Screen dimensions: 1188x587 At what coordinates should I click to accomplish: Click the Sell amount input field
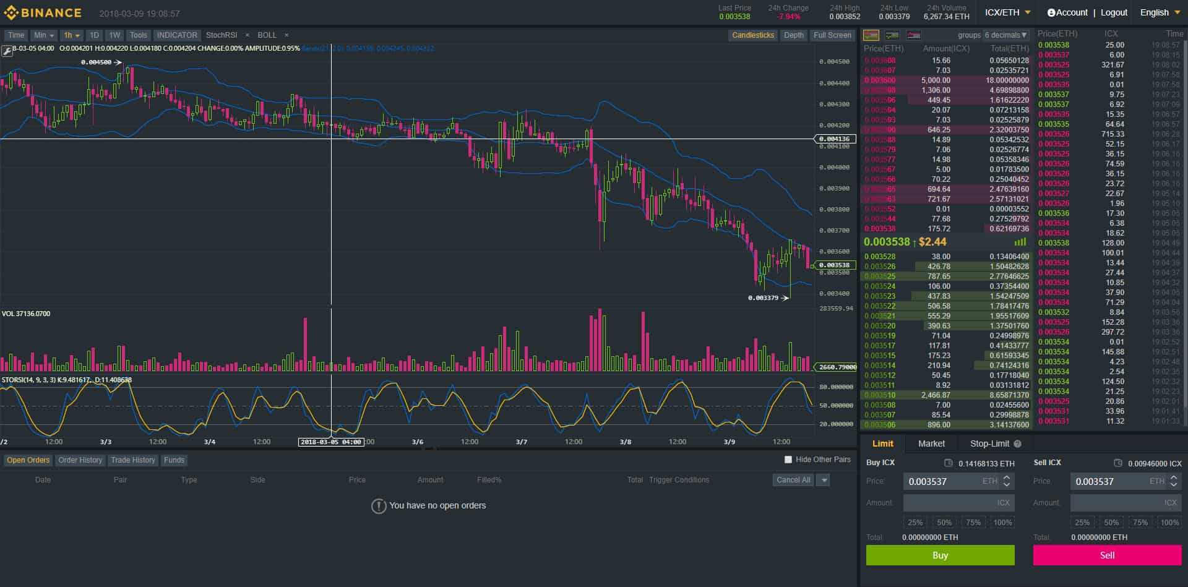pyautogui.click(x=1126, y=503)
